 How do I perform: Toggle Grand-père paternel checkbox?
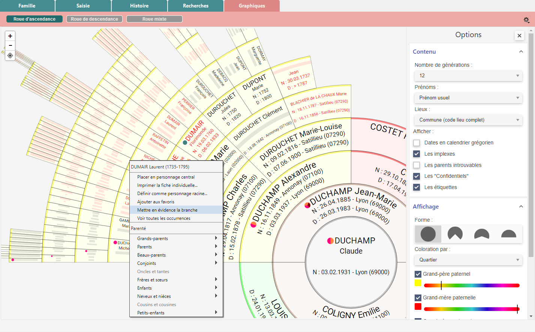(418, 274)
